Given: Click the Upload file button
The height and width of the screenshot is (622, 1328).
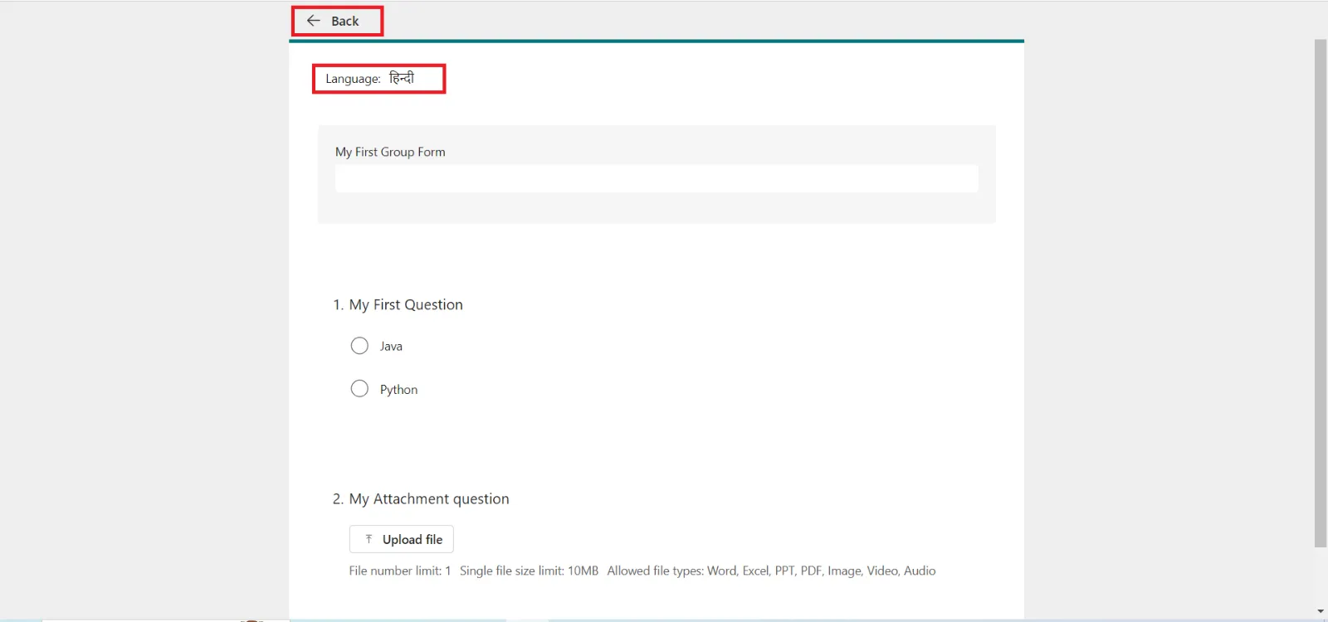Looking at the screenshot, I should click(402, 539).
